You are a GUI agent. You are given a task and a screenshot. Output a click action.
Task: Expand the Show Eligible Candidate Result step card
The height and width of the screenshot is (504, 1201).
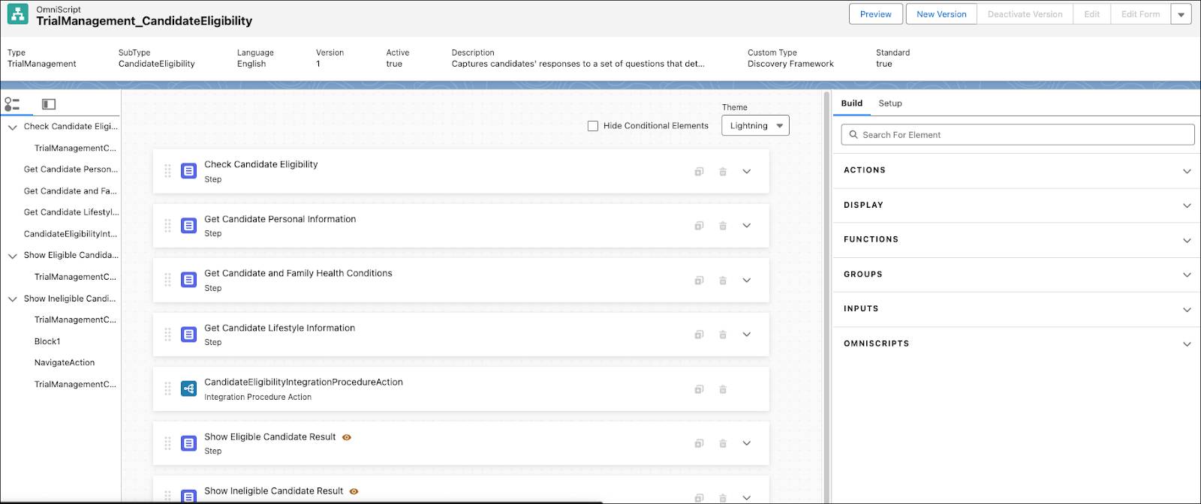(747, 443)
